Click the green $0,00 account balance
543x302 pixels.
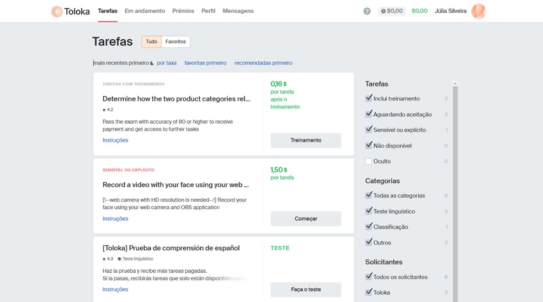coord(419,11)
